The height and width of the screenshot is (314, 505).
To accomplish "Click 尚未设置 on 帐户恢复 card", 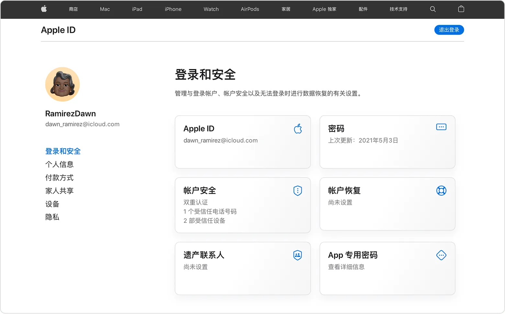I will coord(340,202).
